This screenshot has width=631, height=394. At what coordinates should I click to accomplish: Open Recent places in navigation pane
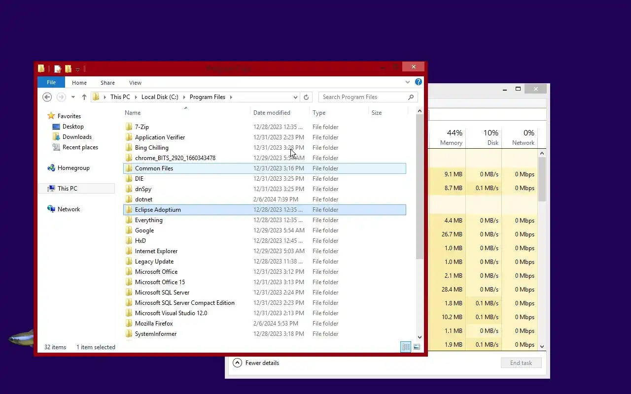point(80,147)
